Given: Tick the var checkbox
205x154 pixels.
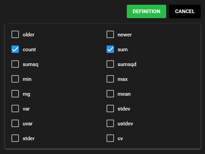Looking at the screenshot, I should coord(15,109).
